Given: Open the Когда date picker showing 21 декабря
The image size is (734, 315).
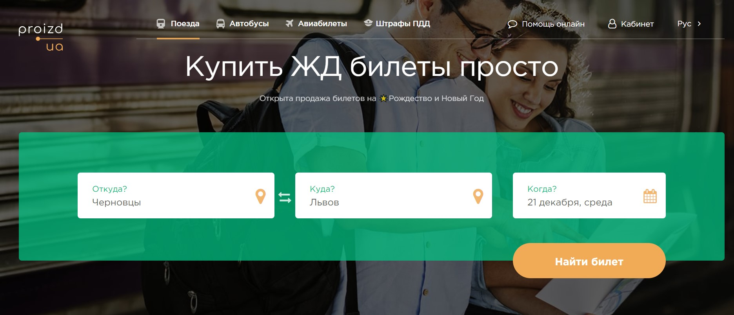Looking at the screenshot, I should coord(569,202).
